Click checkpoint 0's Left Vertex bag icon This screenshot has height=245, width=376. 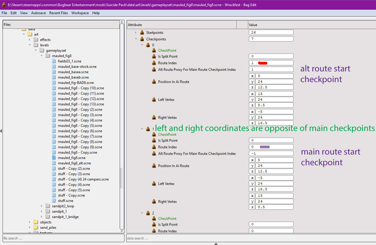[154, 100]
